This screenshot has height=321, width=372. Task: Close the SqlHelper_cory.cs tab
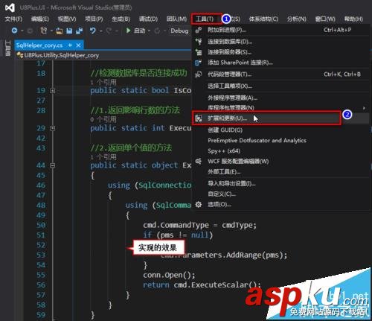[78, 45]
